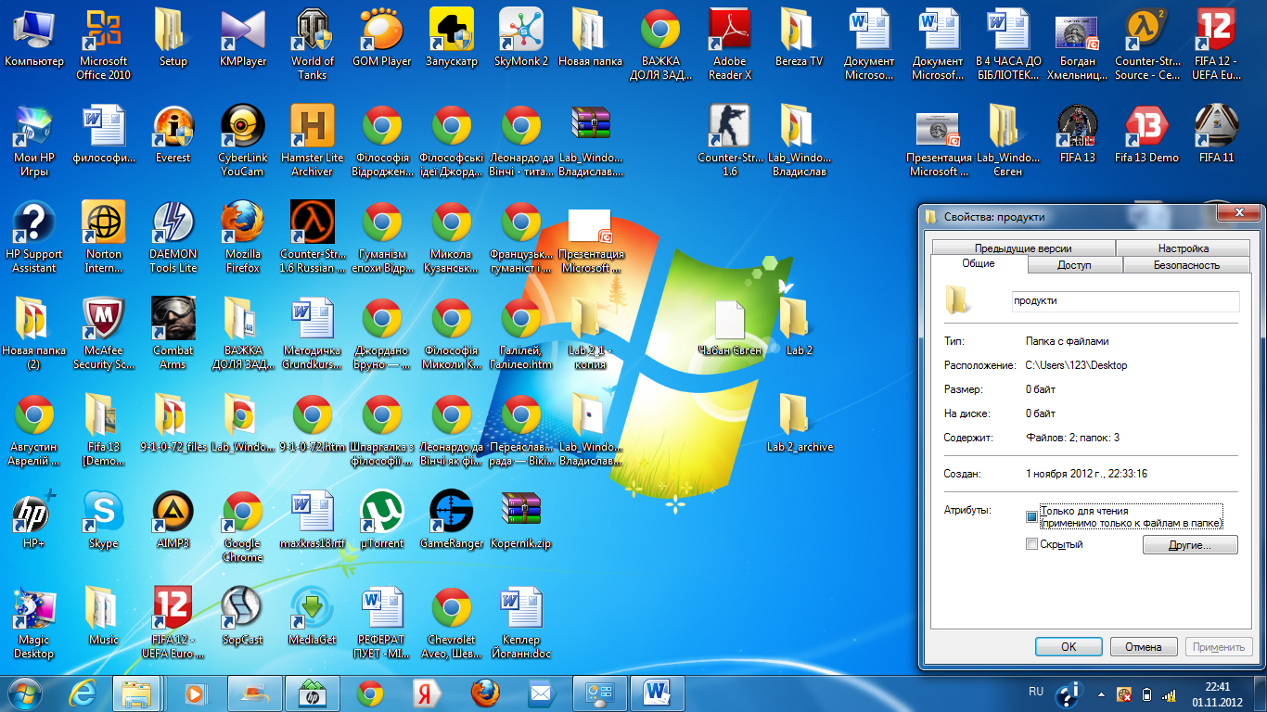Open the Настройка tab
Image resolution: width=1267 pixels, height=712 pixels.
click(x=1184, y=248)
